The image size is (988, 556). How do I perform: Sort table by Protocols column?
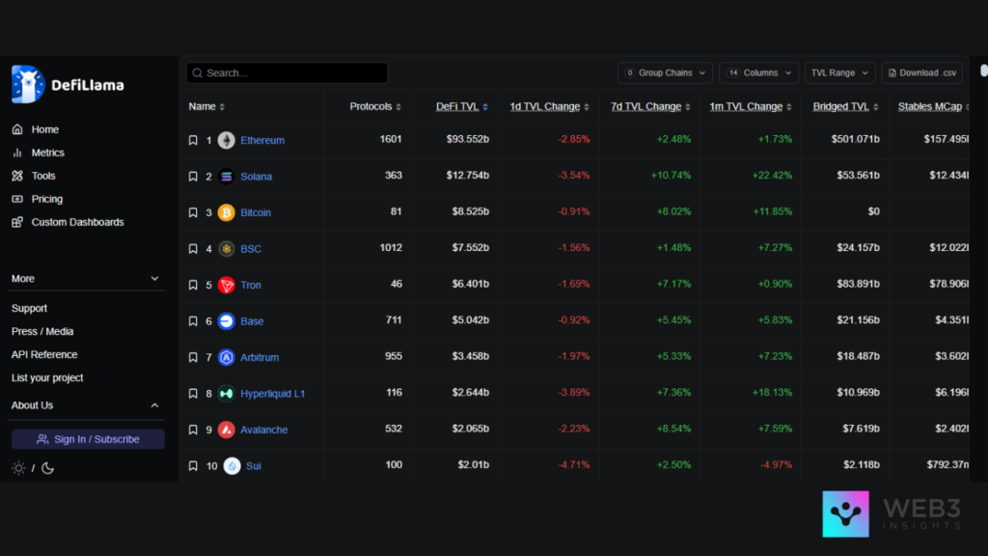375,106
